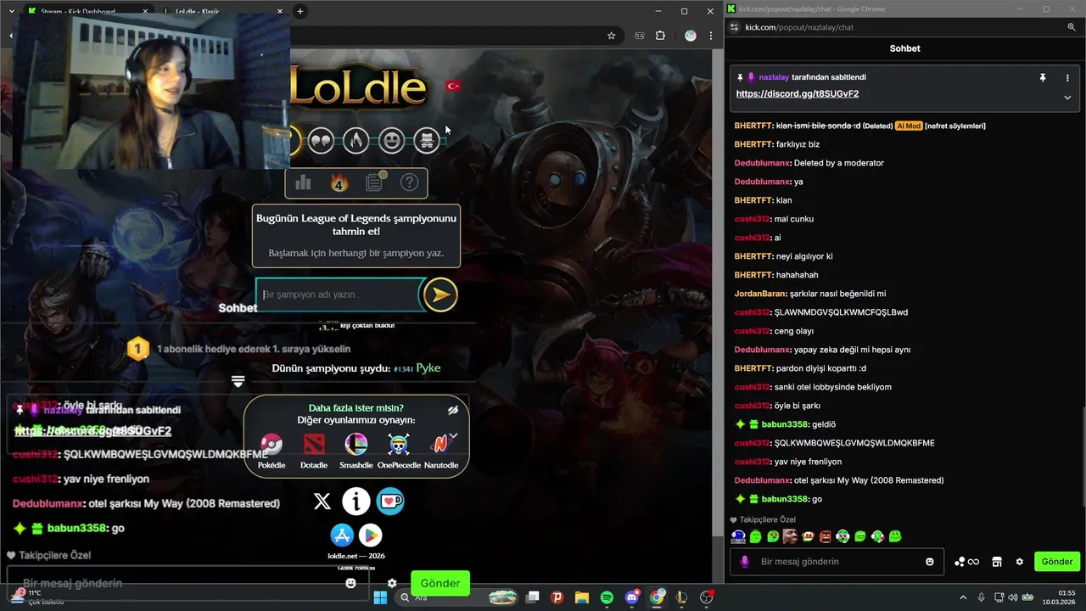Click the taskbar search box

click(x=458, y=597)
